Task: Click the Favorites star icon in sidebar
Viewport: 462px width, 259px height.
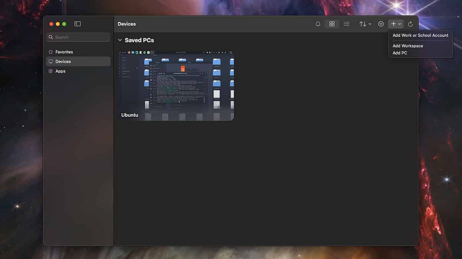Action: click(51, 52)
